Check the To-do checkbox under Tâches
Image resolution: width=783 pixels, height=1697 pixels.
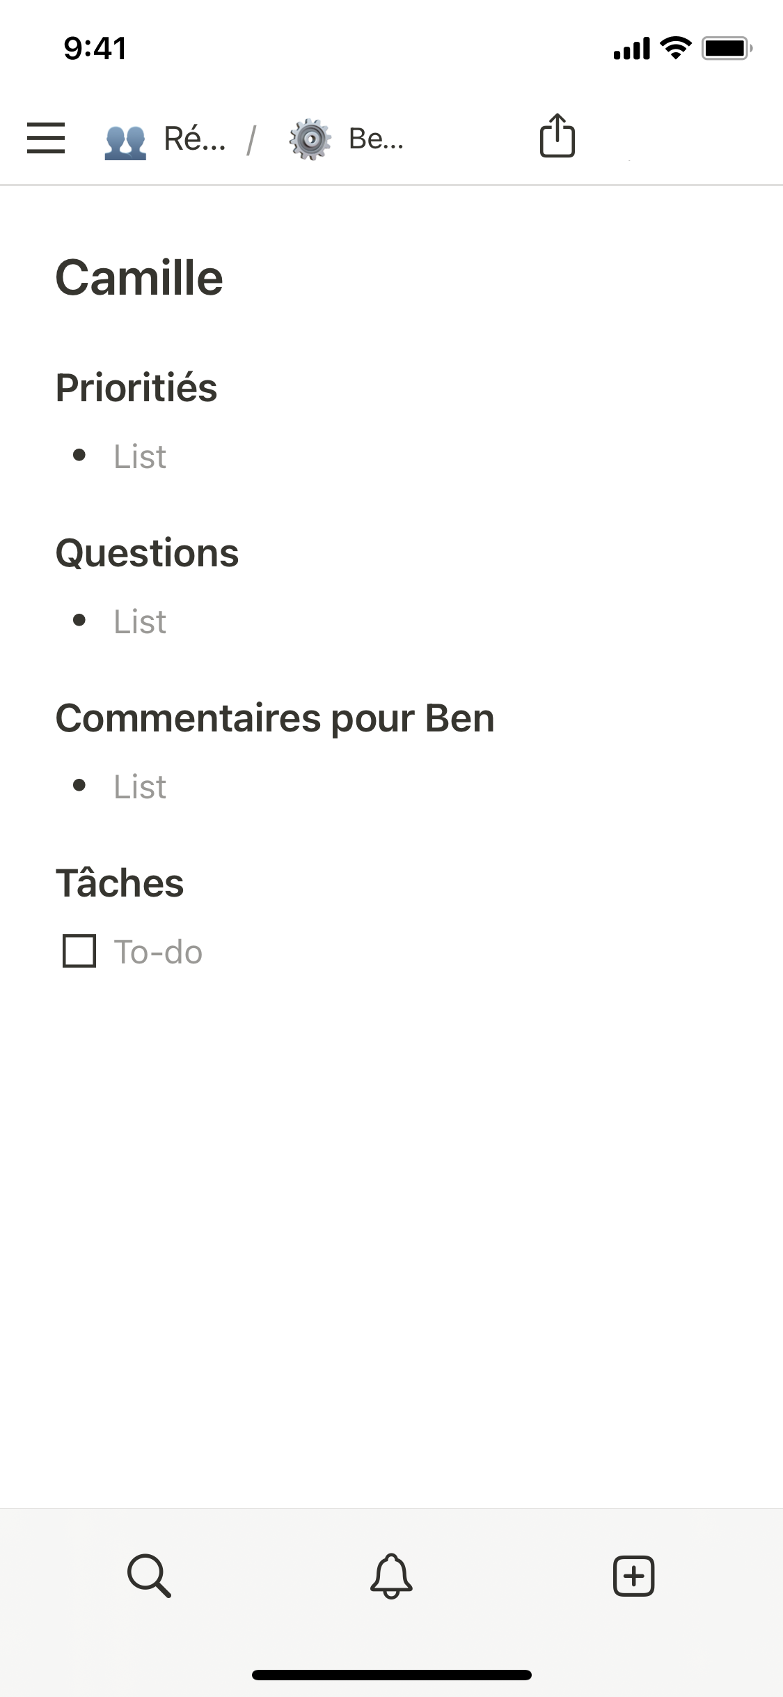point(79,952)
